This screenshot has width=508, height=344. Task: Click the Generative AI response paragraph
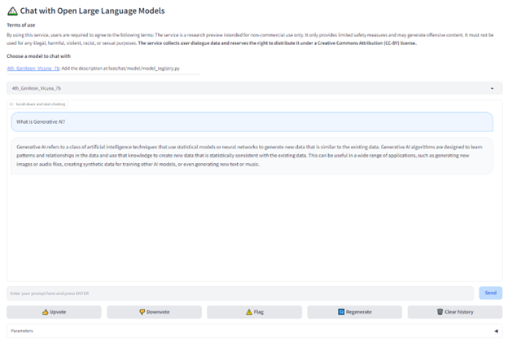(252, 156)
